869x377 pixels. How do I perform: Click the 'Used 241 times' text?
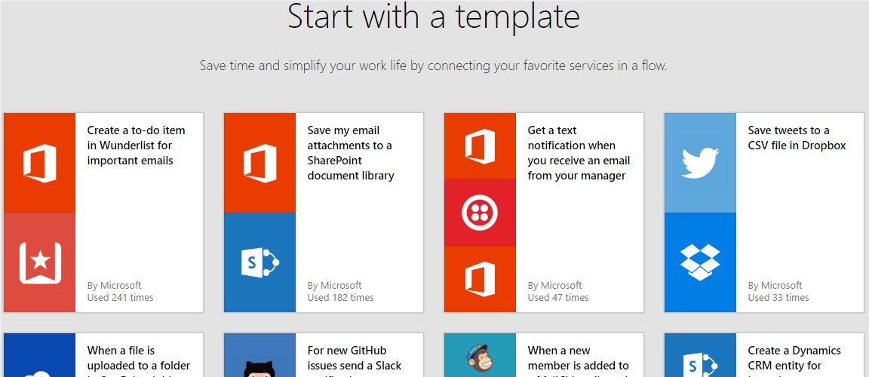(x=120, y=298)
